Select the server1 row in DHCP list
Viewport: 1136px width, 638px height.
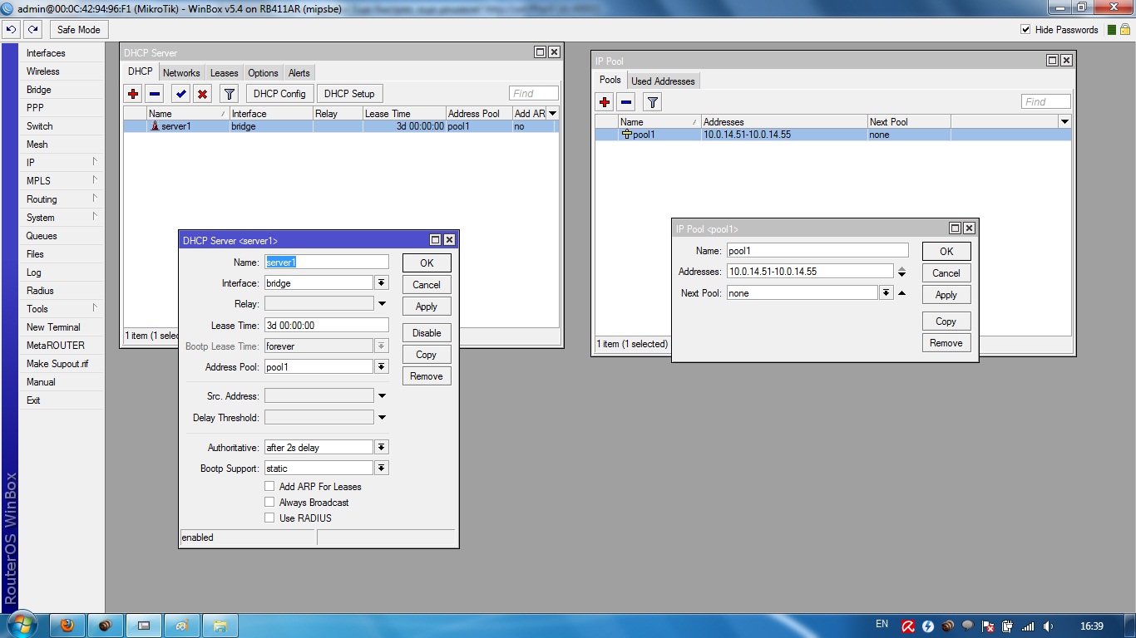click(x=341, y=126)
